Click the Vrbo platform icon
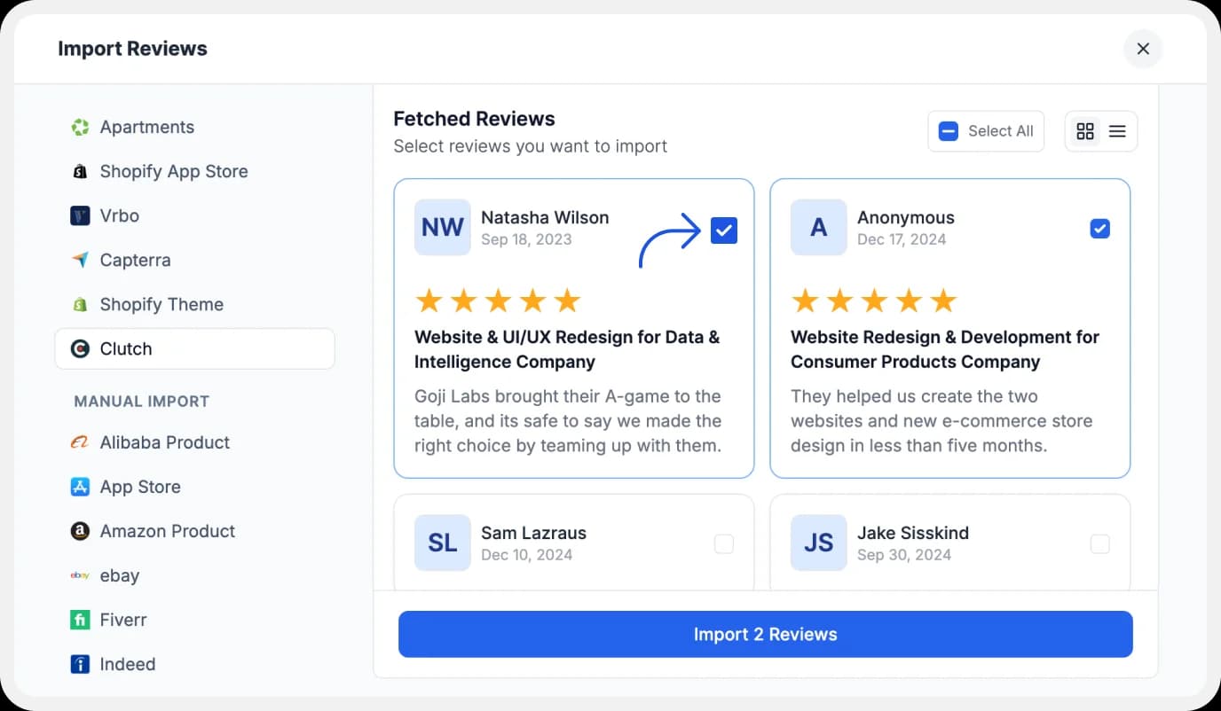The width and height of the screenshot is (1221, 711). coord(80,215)
